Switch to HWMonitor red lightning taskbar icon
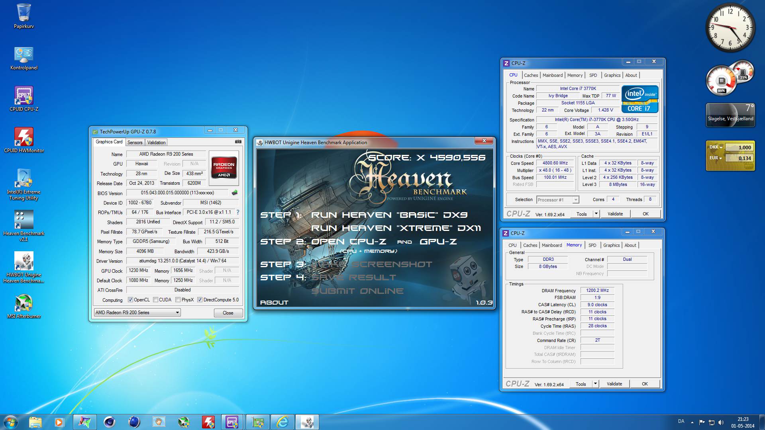 [x=208, y=422]
